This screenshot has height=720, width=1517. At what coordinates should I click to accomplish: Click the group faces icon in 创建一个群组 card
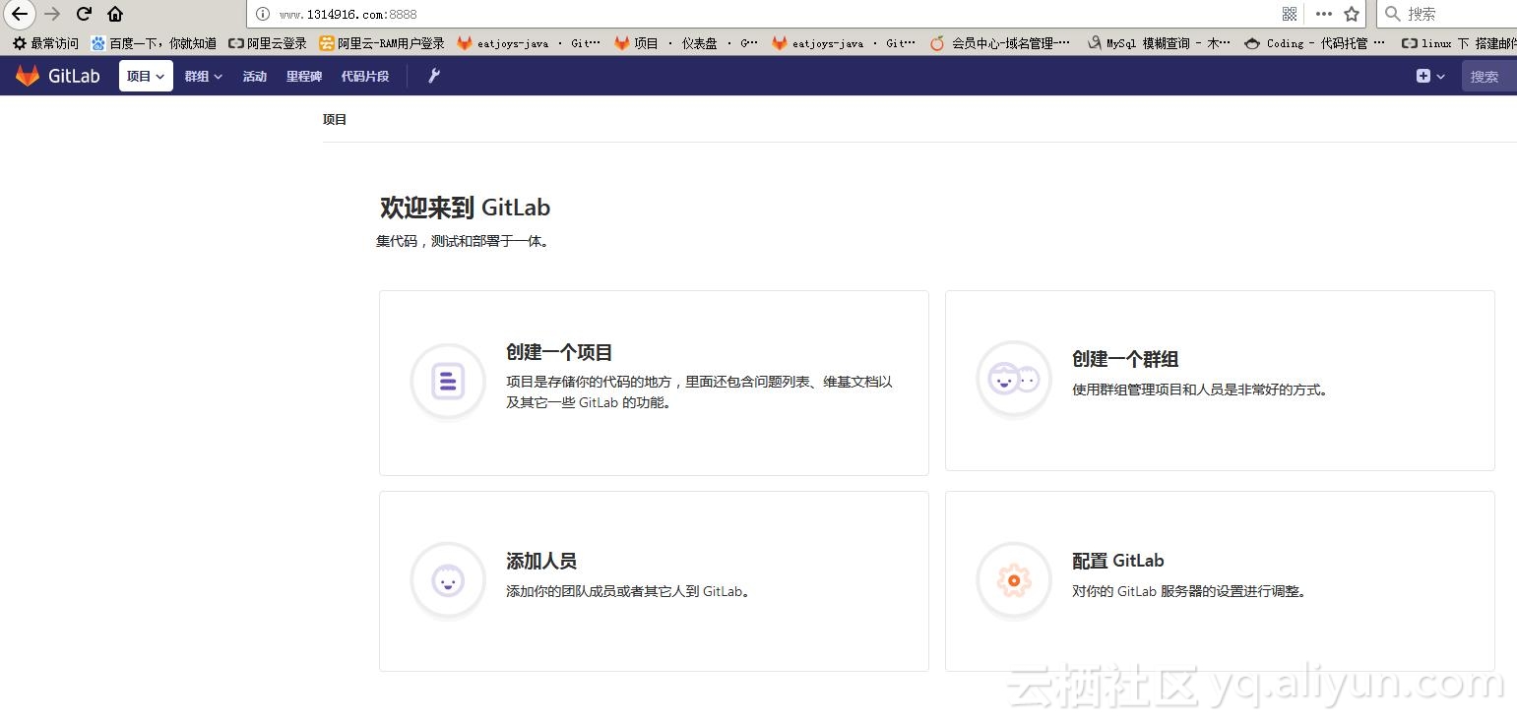1013,379
